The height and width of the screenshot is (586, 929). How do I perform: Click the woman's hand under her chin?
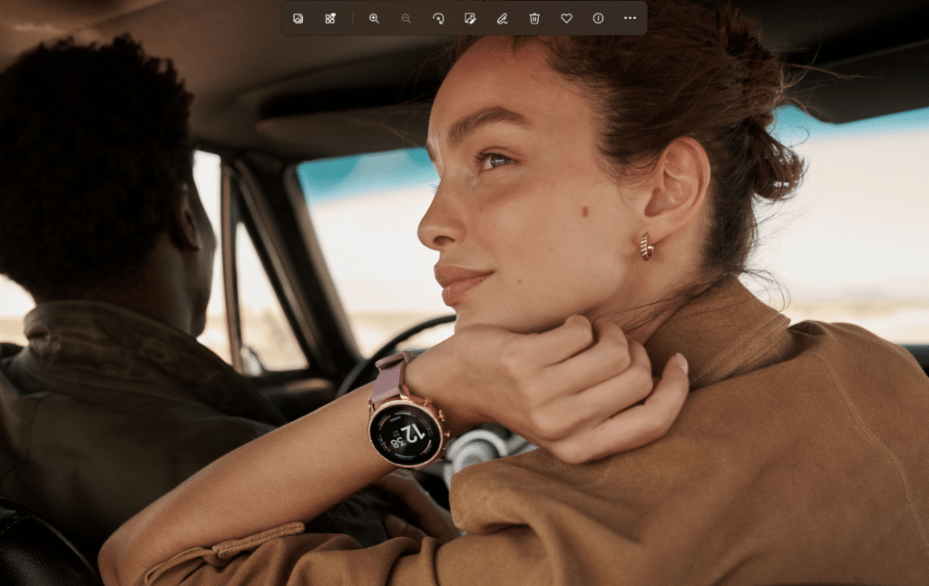(562, 372)
